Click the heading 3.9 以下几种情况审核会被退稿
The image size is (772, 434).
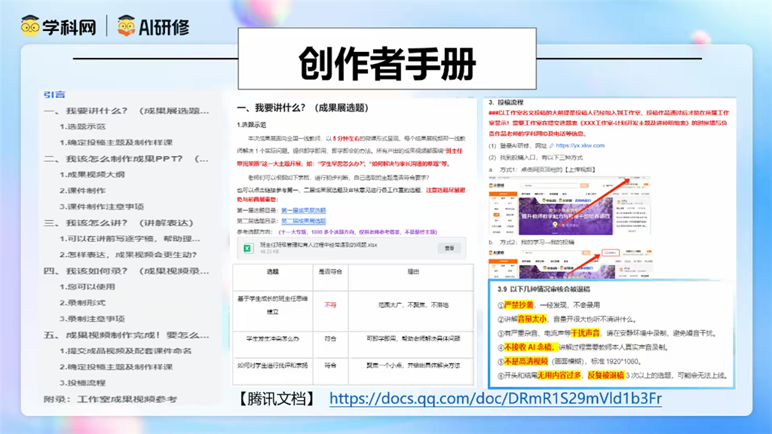(x=544, y=289)
